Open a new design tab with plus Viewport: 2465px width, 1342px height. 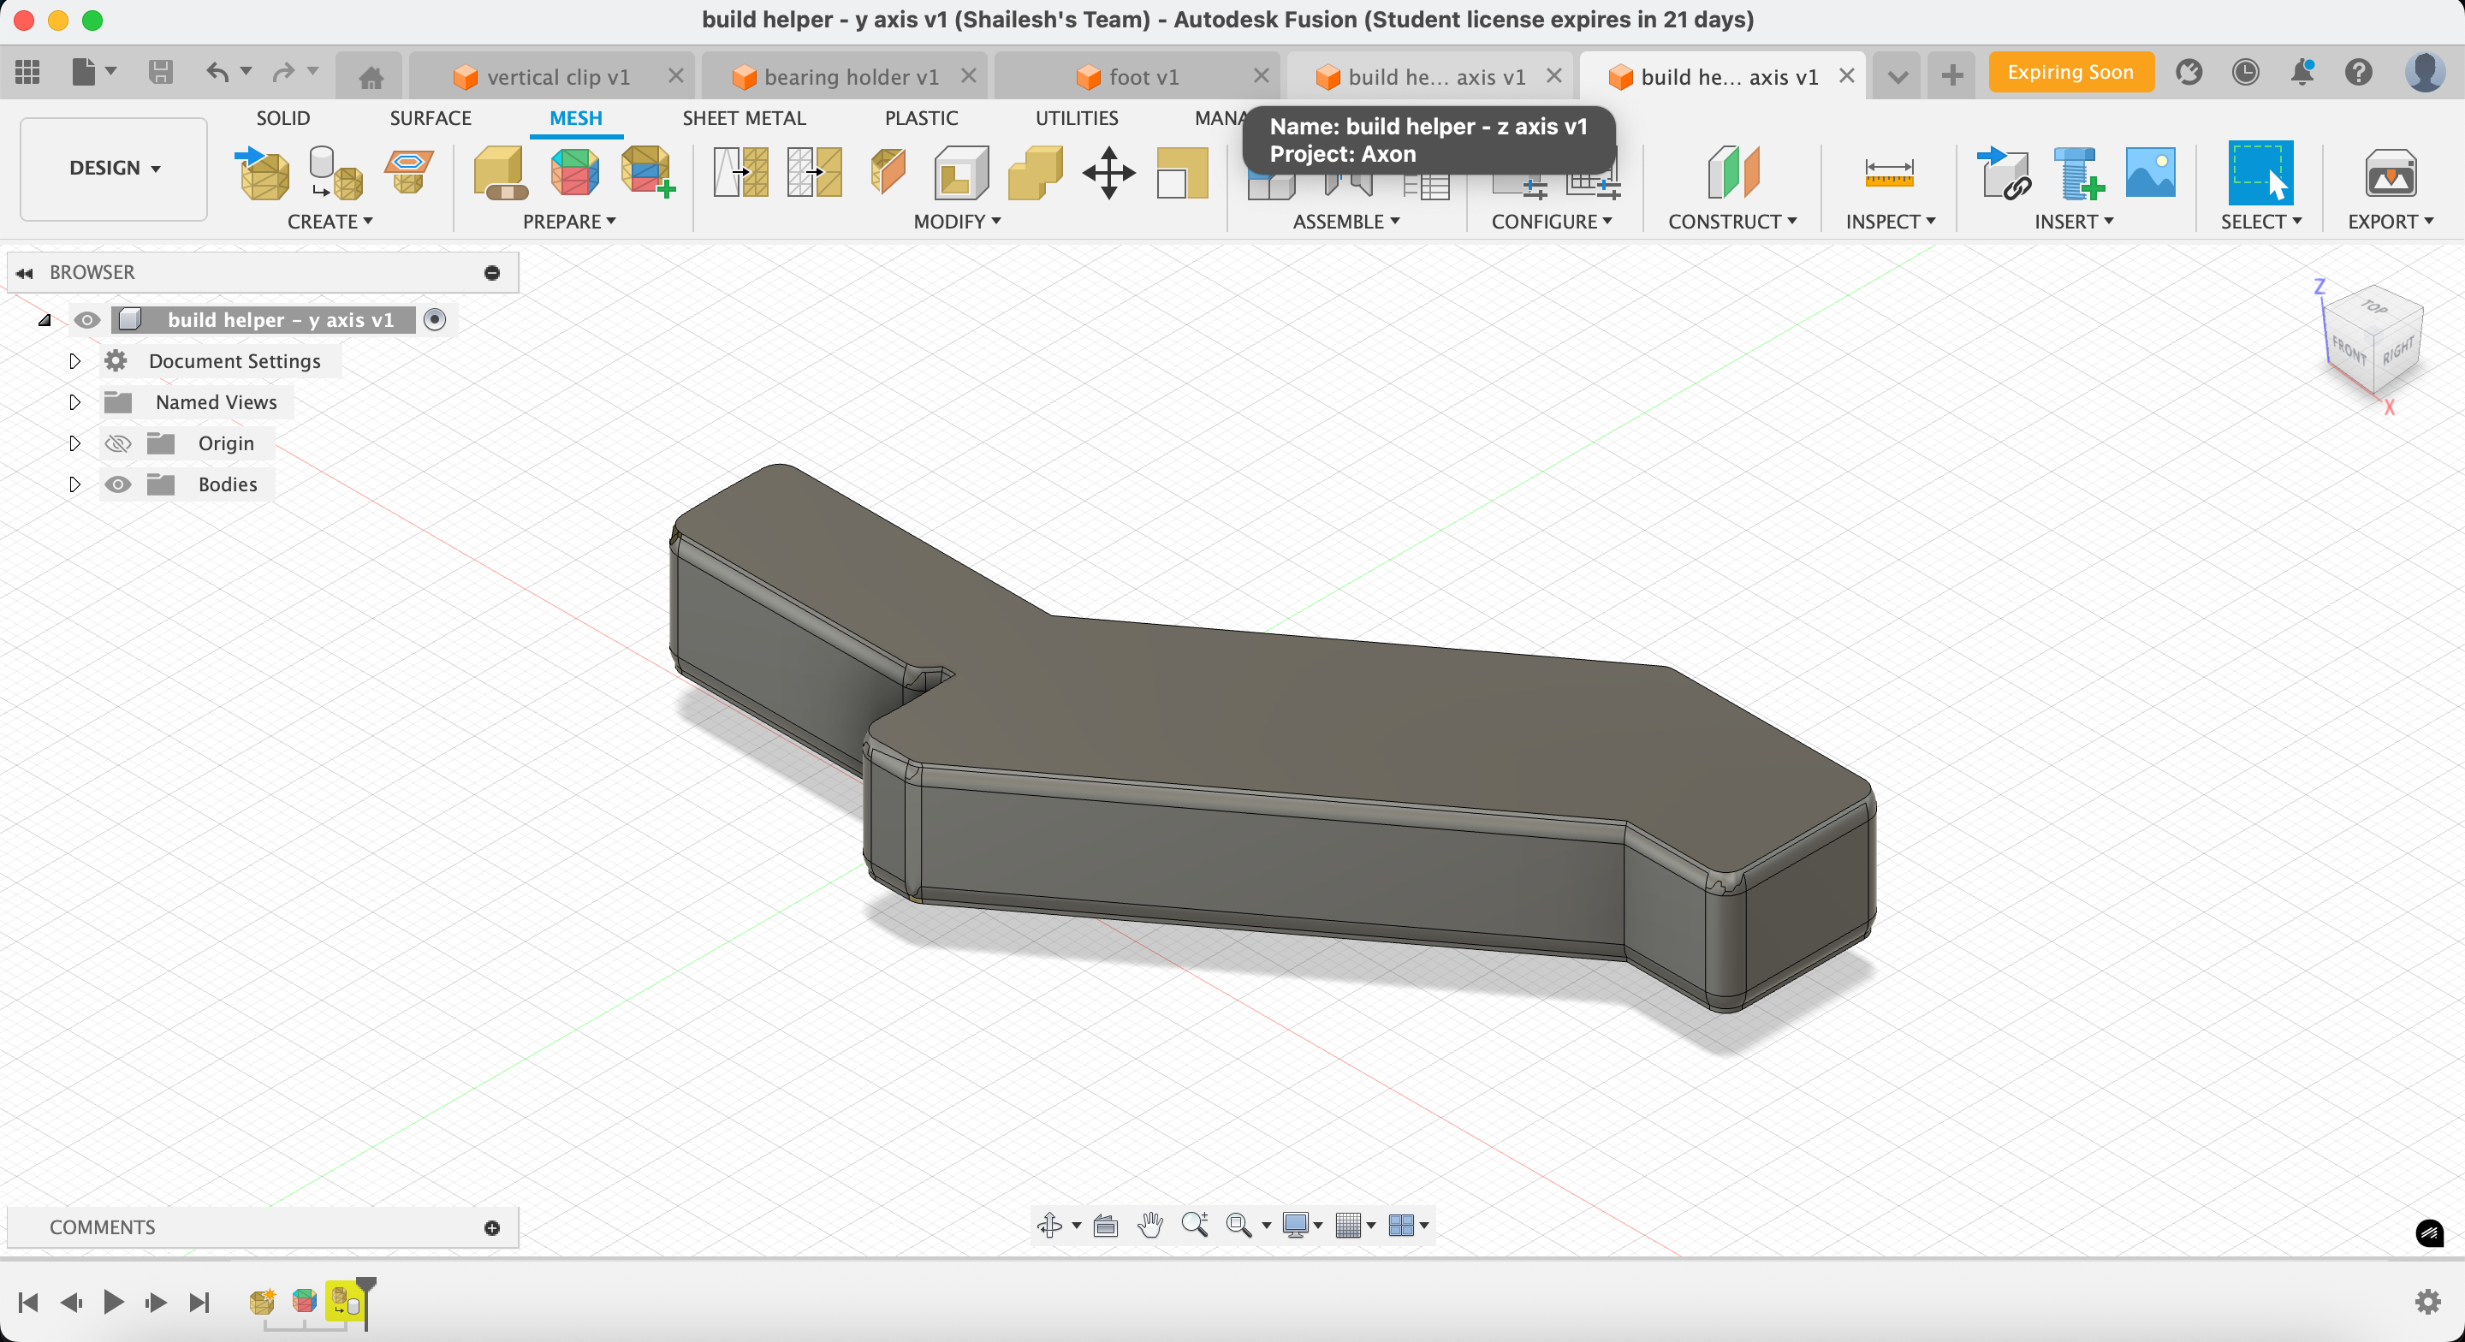tap(1952, 74)
